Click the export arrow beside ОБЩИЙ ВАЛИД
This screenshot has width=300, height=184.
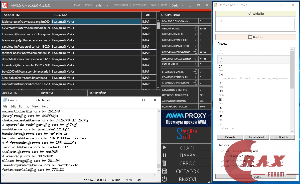click(x=195, y=28)
